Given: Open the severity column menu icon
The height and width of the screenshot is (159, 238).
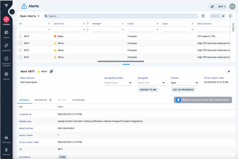Looking at the screenshot, I should coord(84,24).
